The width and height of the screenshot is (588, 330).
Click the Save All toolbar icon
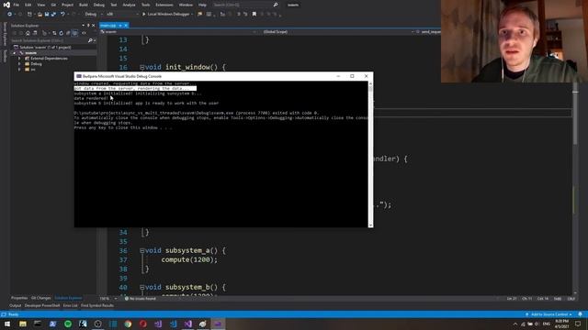point(53,15)
